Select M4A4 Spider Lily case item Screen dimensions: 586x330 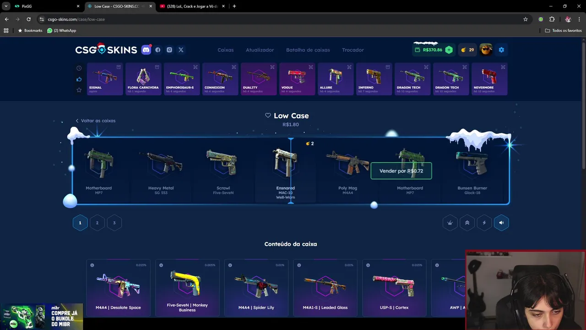pyautogui.click(x=256, y=288)
